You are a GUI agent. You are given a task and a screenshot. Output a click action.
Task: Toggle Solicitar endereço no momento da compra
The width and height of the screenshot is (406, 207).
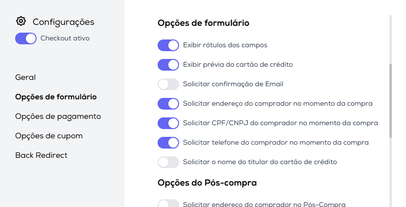(168, 104)
